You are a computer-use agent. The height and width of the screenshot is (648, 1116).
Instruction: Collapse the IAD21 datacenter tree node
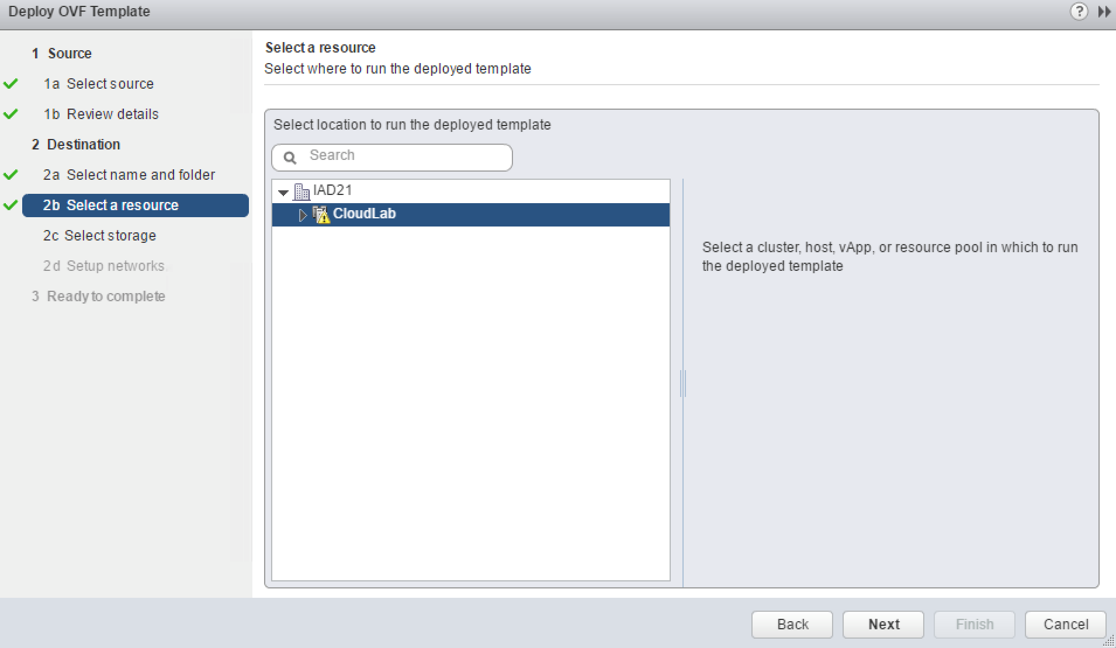(284, 192)
